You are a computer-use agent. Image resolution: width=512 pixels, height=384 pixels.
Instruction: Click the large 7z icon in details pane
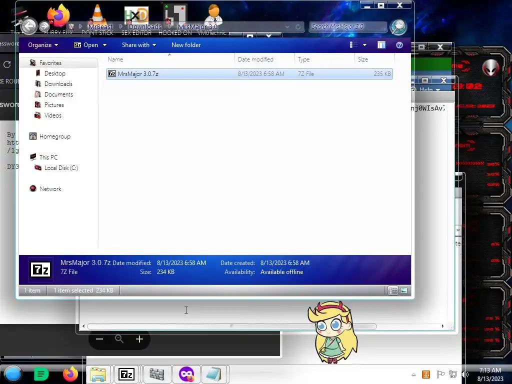40,269
